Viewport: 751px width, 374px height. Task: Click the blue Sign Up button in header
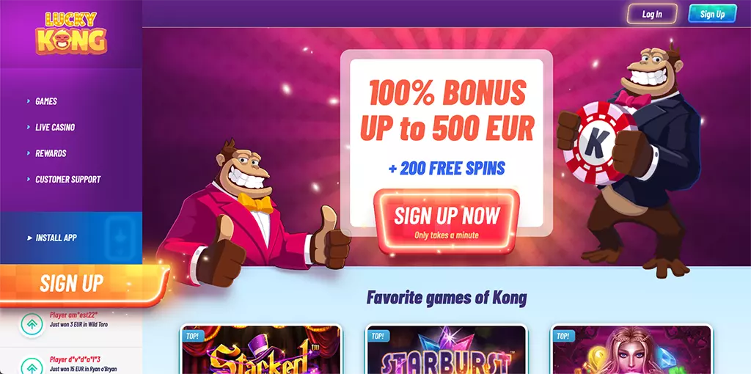click(x=712, y=14)
